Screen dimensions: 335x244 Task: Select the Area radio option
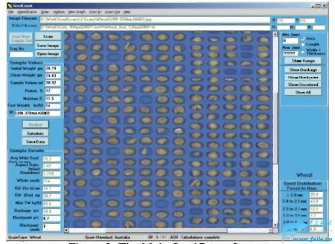303,39
